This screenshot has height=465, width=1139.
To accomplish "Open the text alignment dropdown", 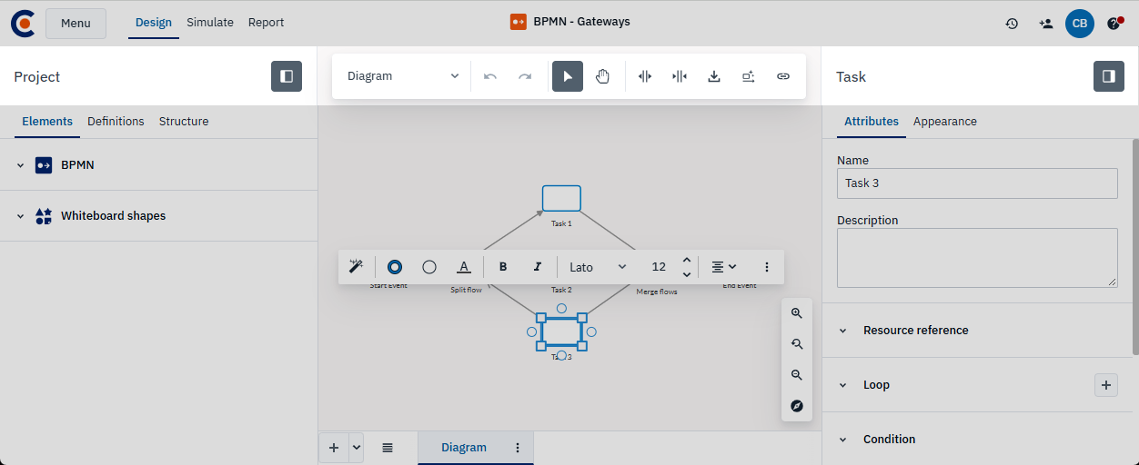I will [724, 267].
